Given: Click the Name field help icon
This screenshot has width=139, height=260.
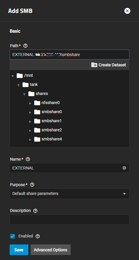Looking at the screenshot, I should (28, 159).
